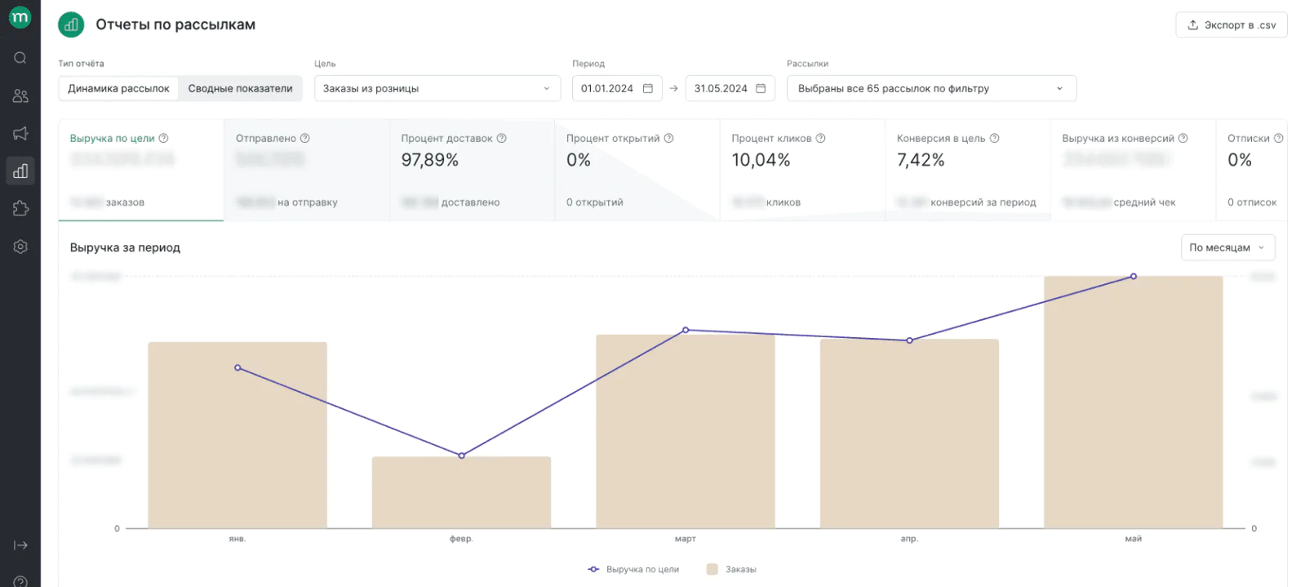Click the February bar in the chart
The image size is (1305, 587).
point(461,492)
